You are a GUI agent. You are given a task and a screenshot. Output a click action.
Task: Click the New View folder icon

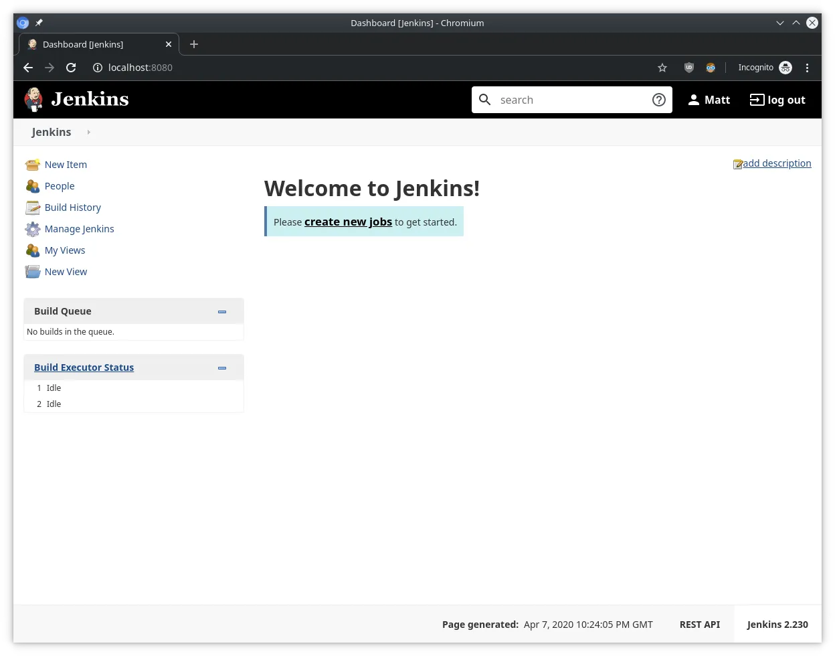coord(33,271)
